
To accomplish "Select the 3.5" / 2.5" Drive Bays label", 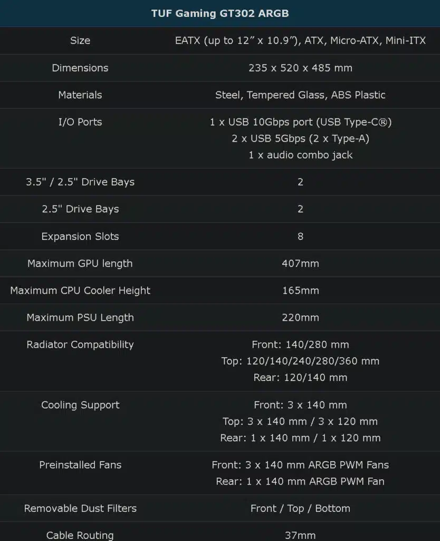I will tap(80, 182).
